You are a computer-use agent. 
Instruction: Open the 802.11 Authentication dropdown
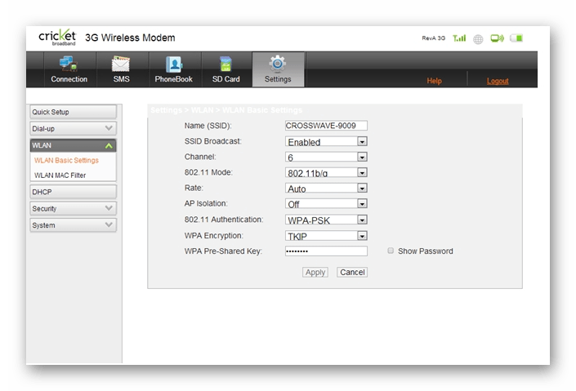pyautogui.click(x=326, y=220)
